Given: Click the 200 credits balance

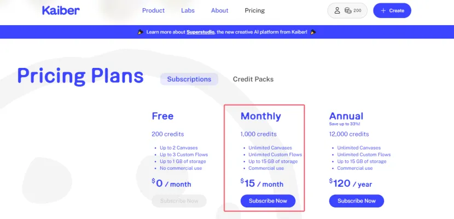Looking at the screenshot, I should point(358,10).
